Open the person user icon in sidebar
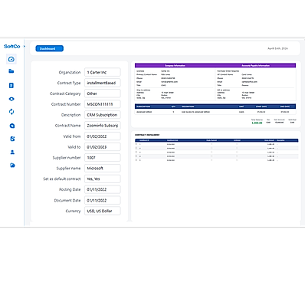The width and height of the screenshot is (305, 282). [12, 152]
